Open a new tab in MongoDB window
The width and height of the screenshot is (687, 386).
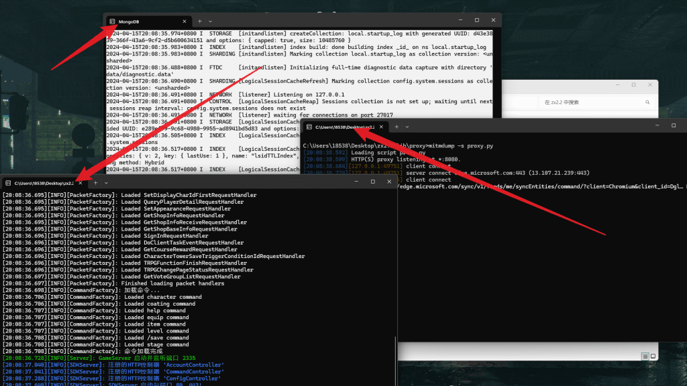199,21
